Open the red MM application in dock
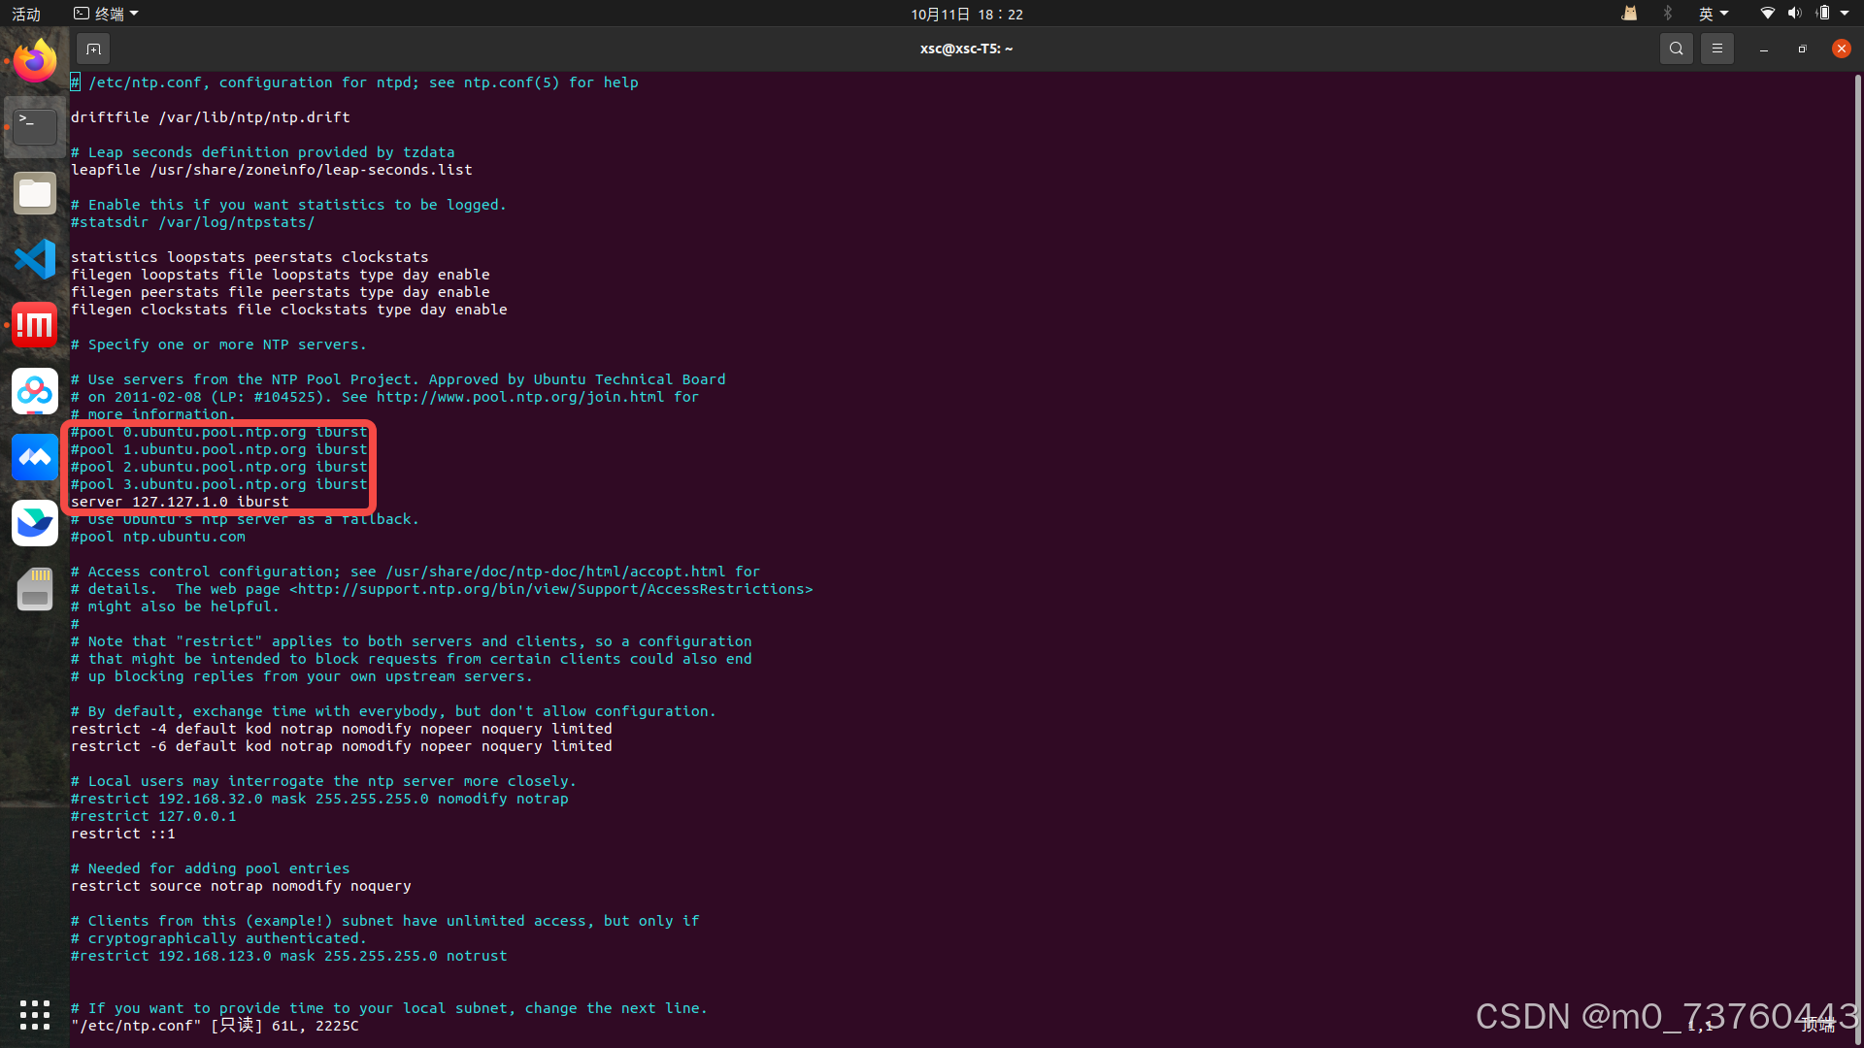The width and height of the screenshot is (1864, 1048). pos(35,325)
